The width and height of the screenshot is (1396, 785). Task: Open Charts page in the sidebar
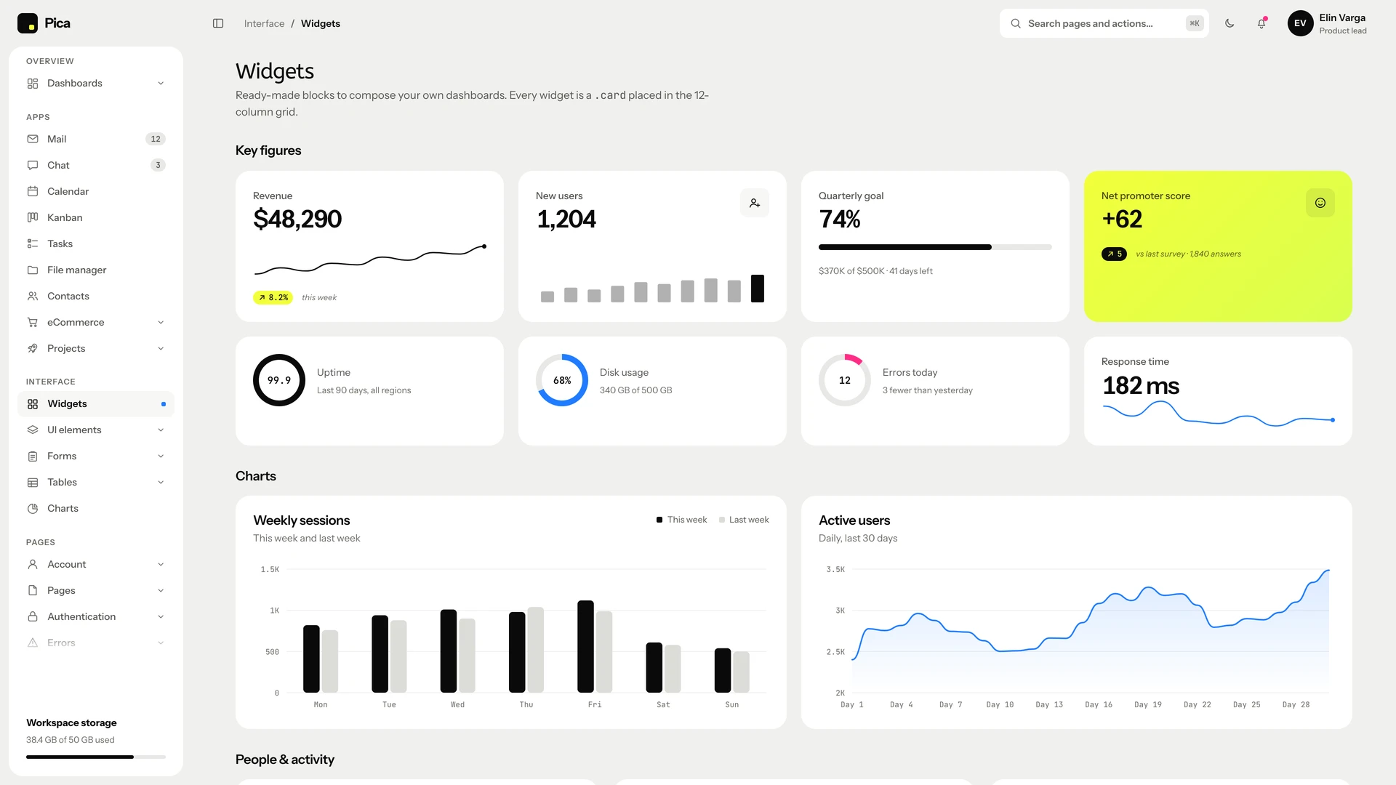pyautogui.click(x=96, y=508)
